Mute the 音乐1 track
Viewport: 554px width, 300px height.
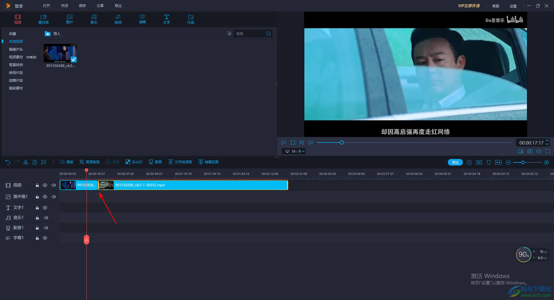[46, 218]
